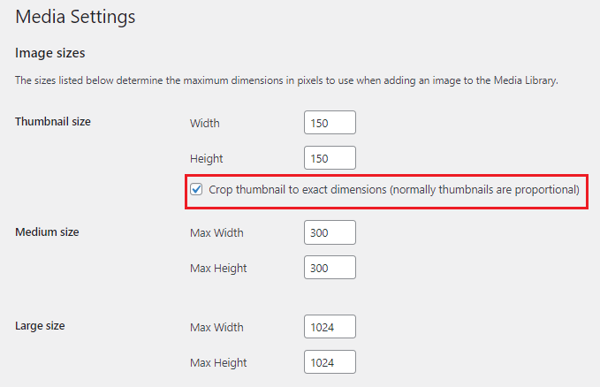Click the Medium size row heading
This screenshot has width=600, height=387.
point(47,231)
